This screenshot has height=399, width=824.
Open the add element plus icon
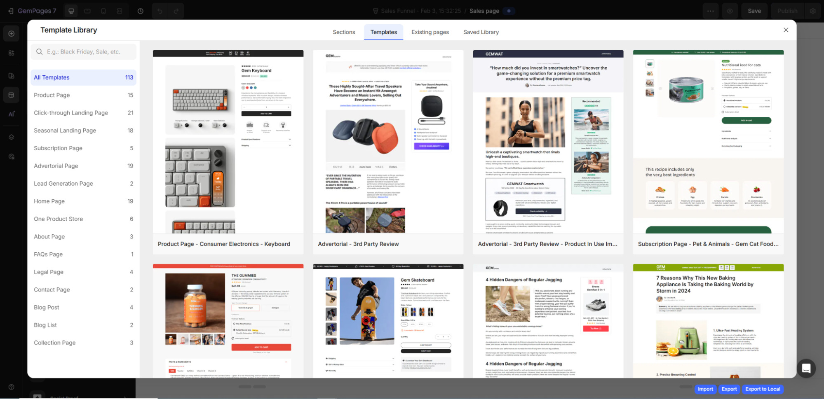point(11,33)
